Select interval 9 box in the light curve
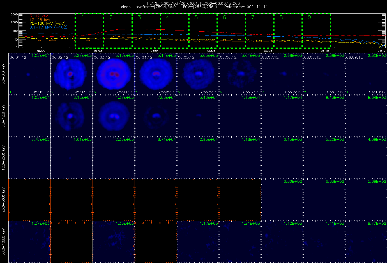The image size is (387, 263). [316, 30]
